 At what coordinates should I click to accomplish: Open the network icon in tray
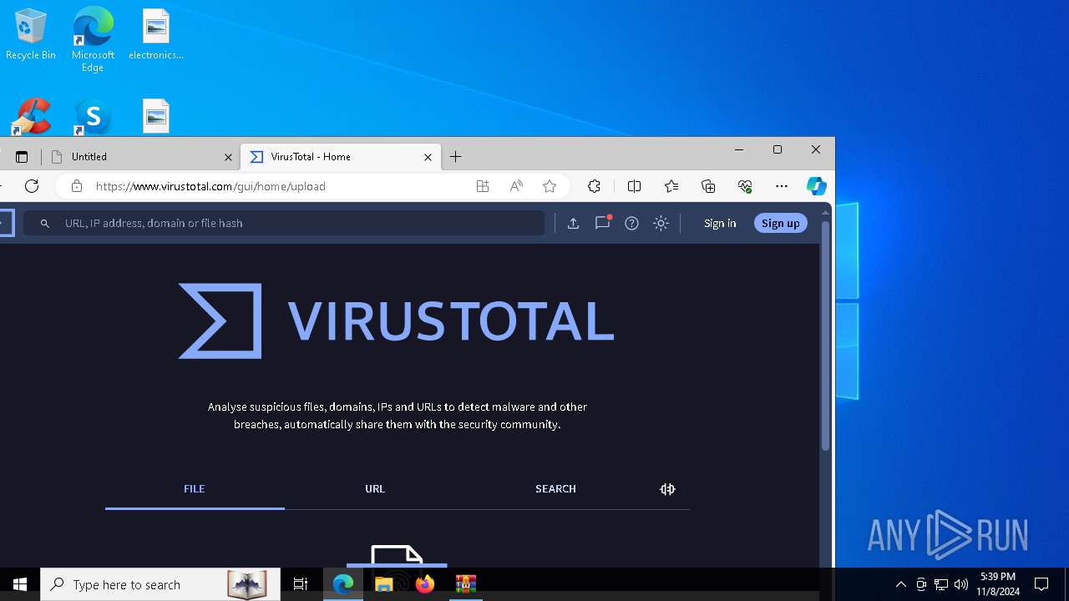[x=941, y=584]
